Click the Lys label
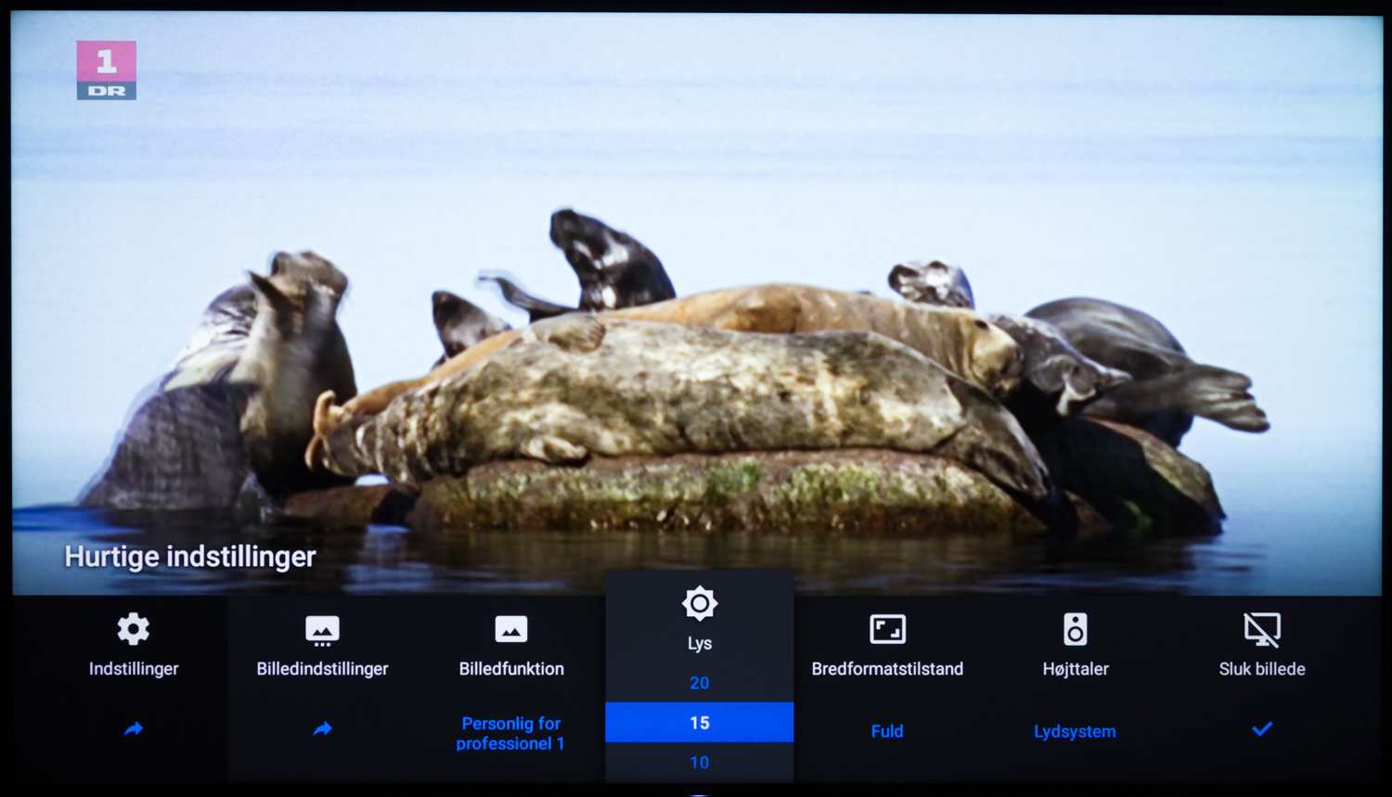The image size is (1392, 797). coord(700,644)
